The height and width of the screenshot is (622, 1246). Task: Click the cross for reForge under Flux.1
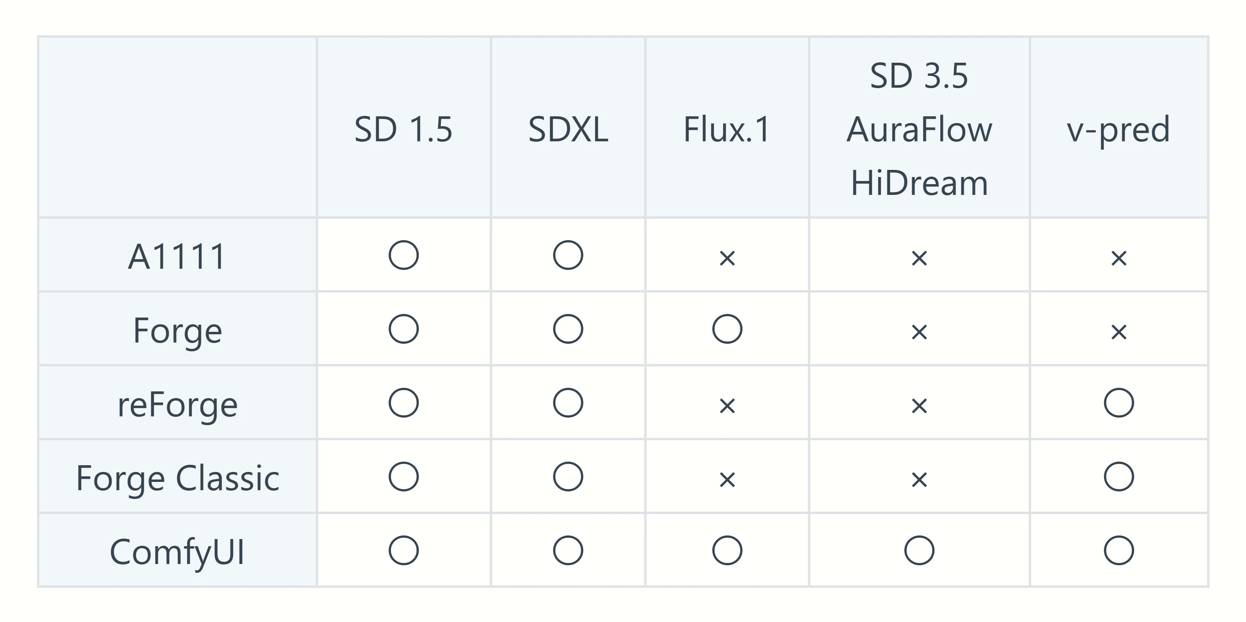727,406
